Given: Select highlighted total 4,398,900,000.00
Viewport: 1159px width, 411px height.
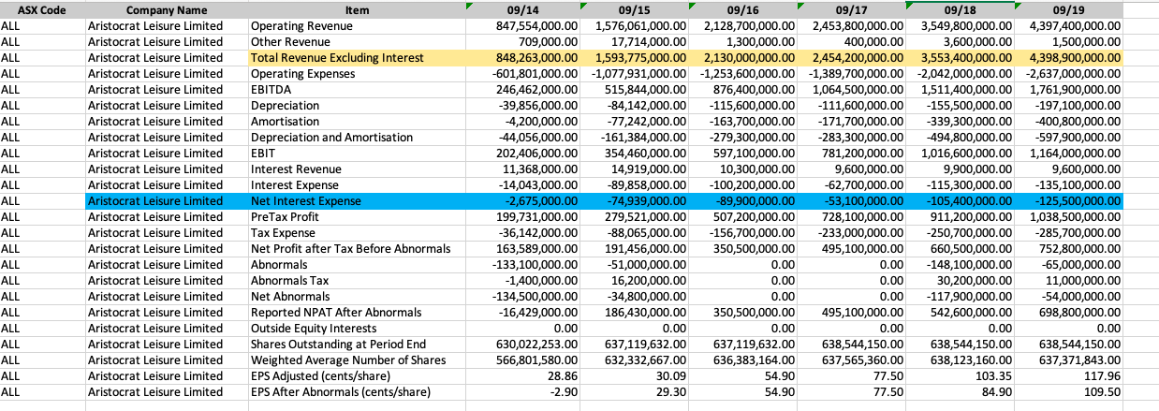Looking at the screenshot, I should [1069, 58].
